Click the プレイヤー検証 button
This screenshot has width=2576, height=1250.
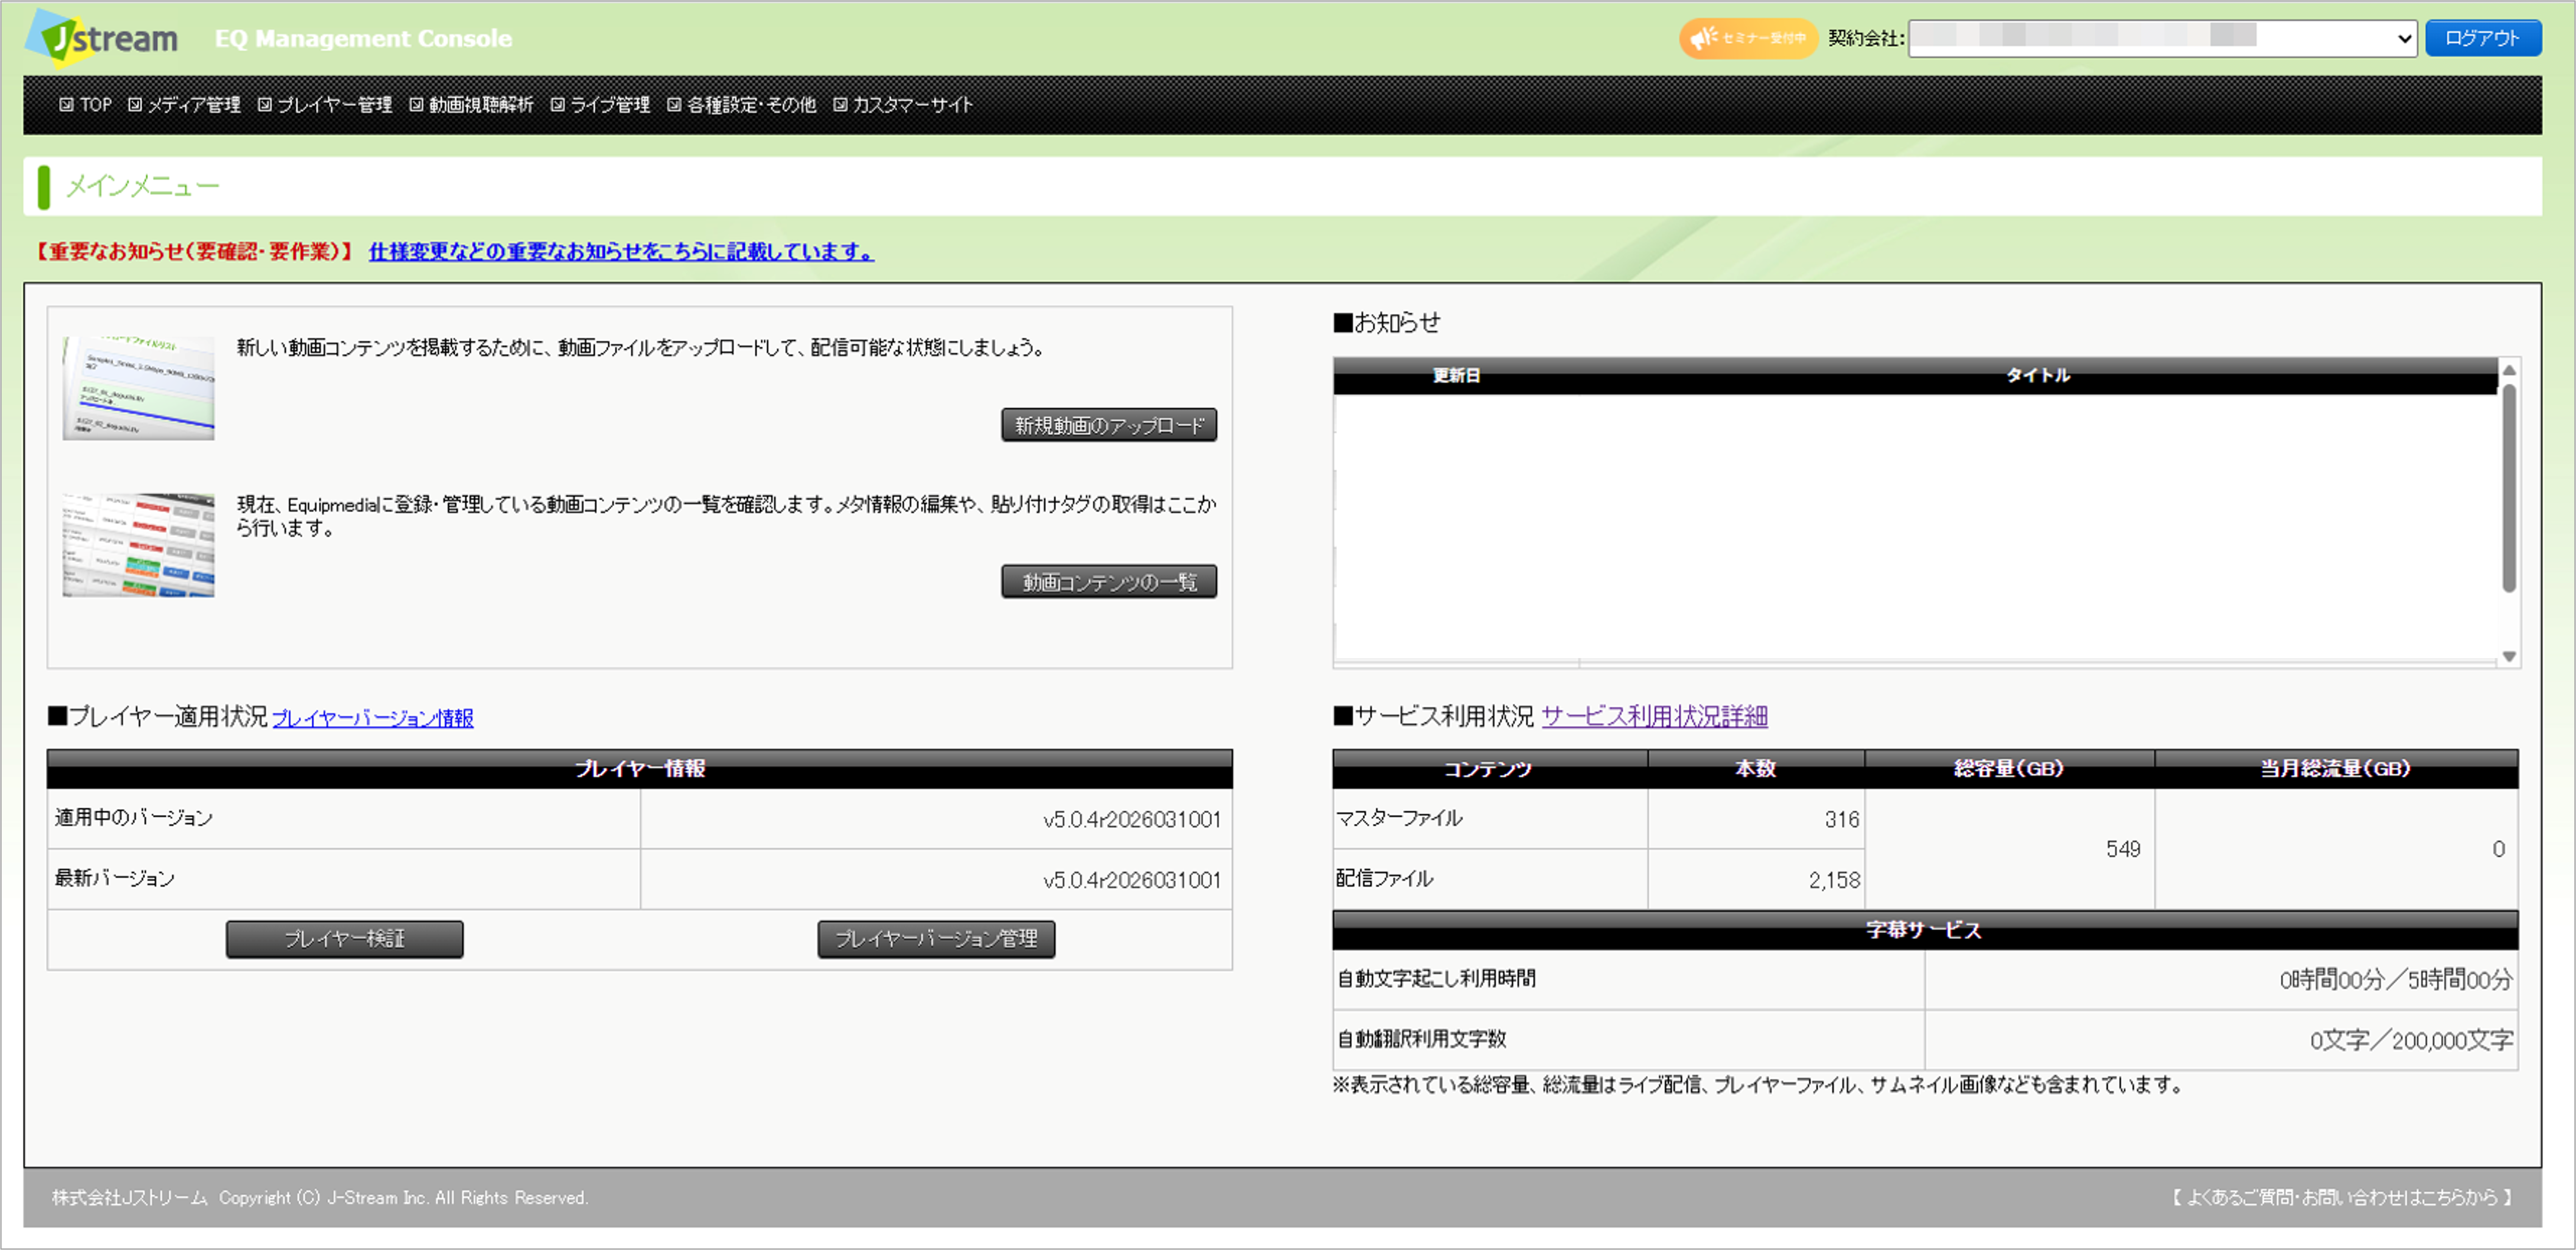pos(345,939)
